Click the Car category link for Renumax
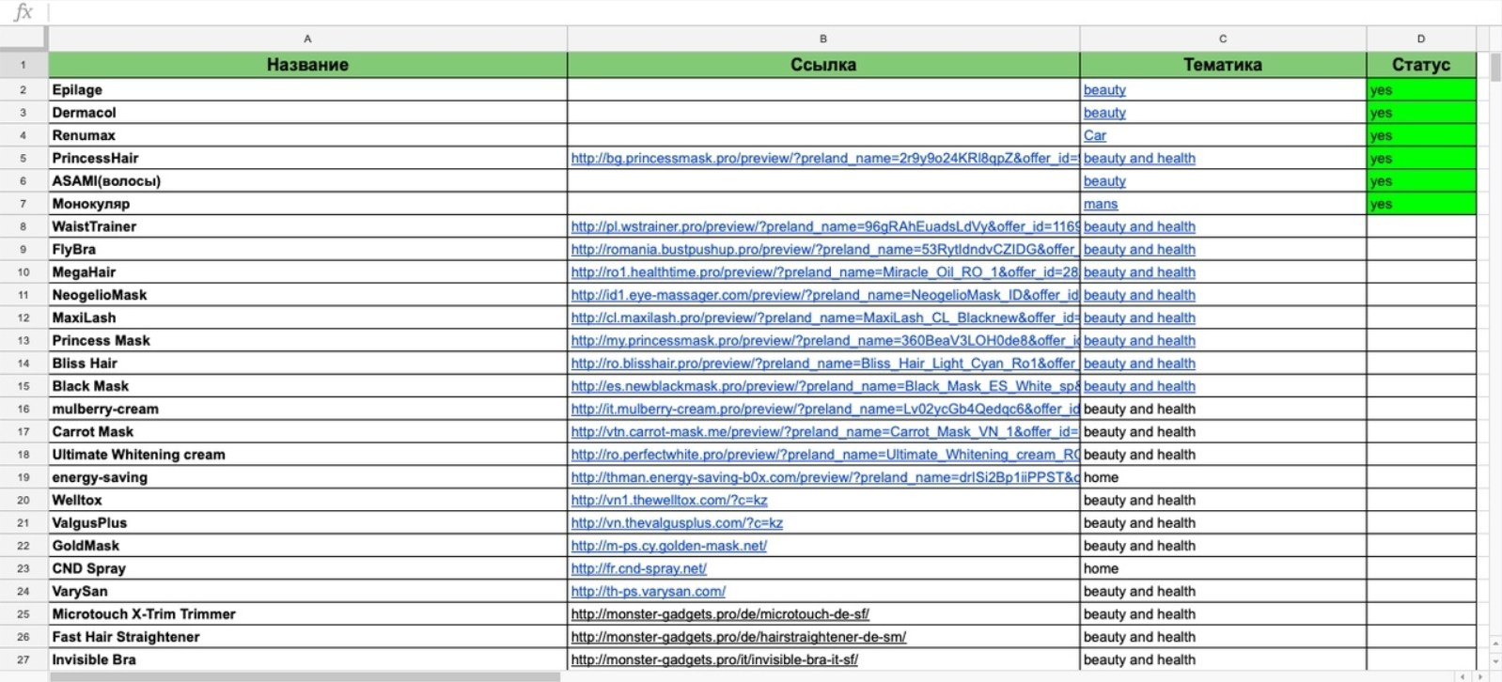 tap(1095, 135)
